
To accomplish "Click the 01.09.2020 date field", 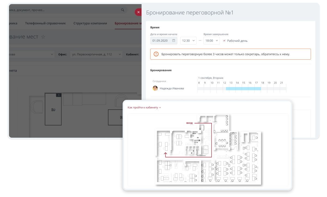I will (x=164, y=41).
